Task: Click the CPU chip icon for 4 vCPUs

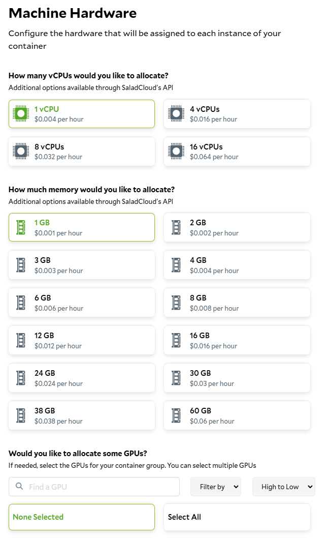Action: tap(176, 113)
